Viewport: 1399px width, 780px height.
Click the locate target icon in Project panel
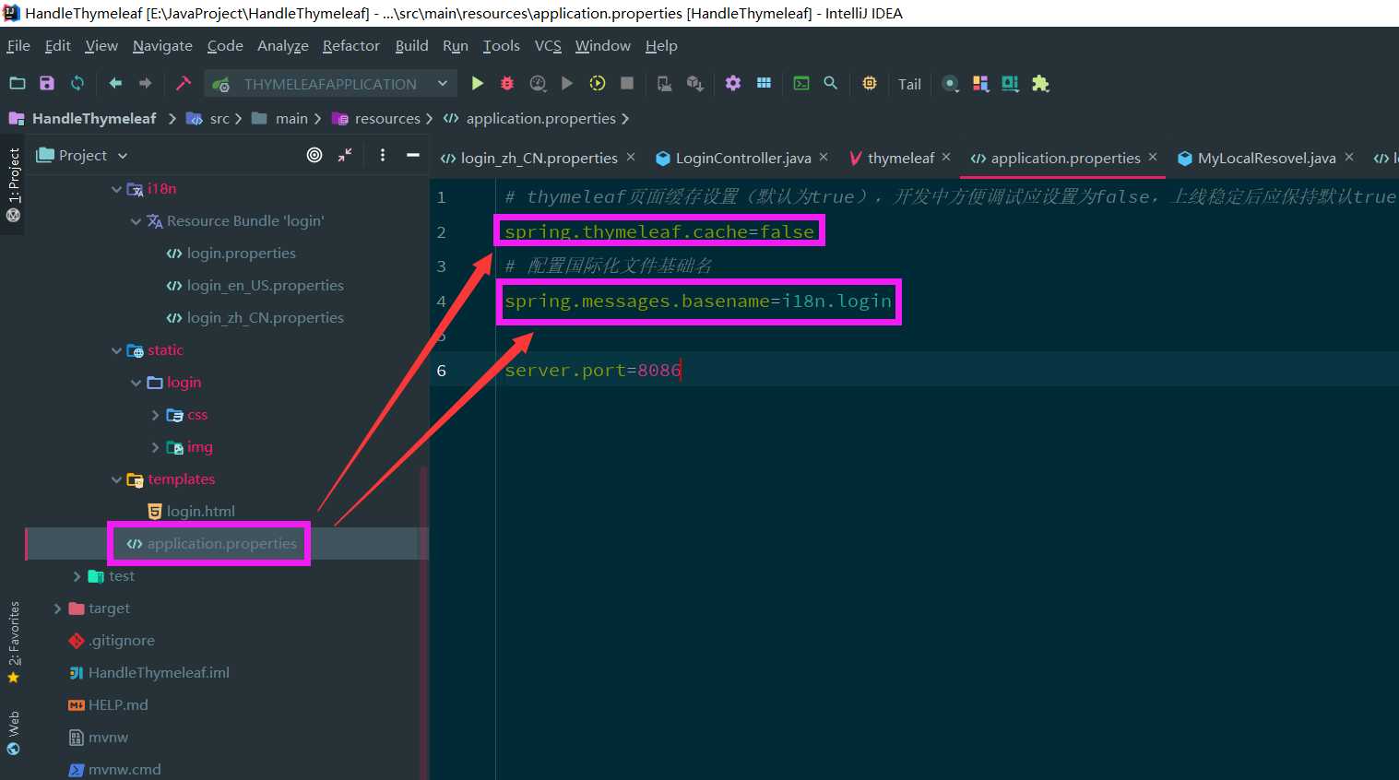[x=314, y=155]
